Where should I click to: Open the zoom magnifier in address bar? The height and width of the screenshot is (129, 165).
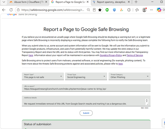point(88,10)
